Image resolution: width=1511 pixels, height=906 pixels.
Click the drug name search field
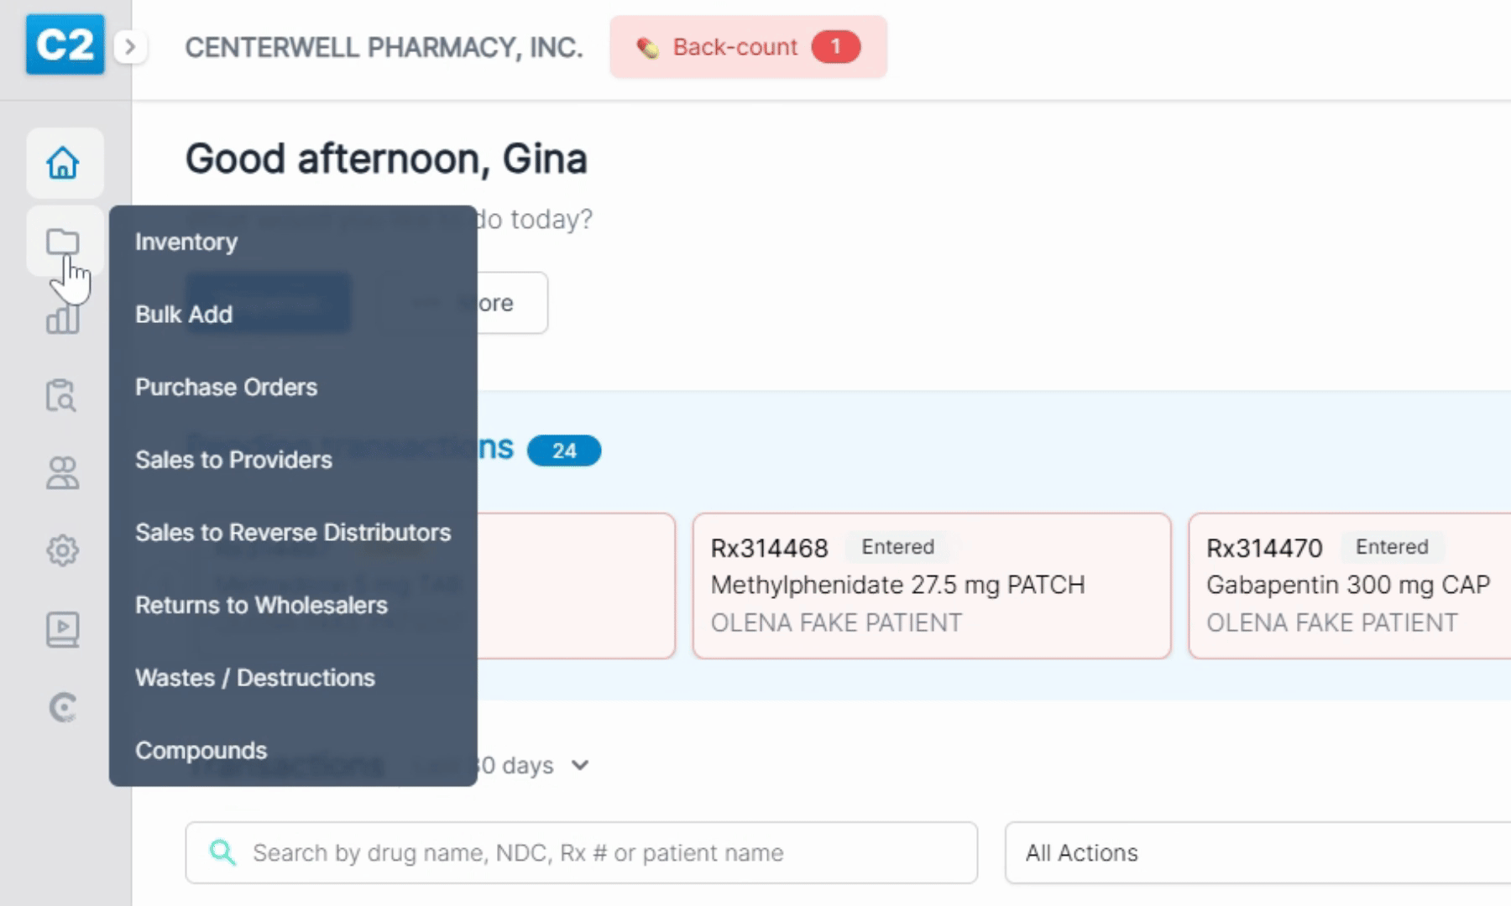581,852
